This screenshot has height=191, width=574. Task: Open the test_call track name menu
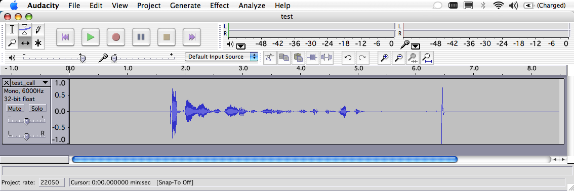click(x=30, y=82)
